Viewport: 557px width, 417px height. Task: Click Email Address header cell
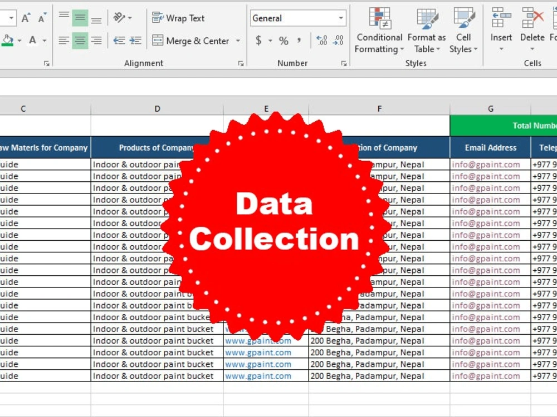tap(491, 147)
